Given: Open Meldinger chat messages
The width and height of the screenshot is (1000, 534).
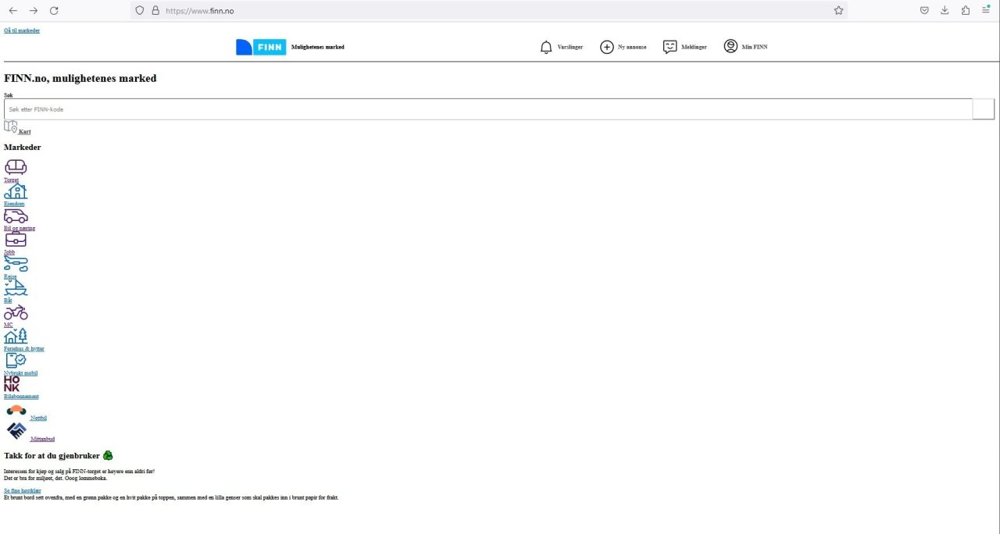Looking at the screenshot, I should pos(684,47).
